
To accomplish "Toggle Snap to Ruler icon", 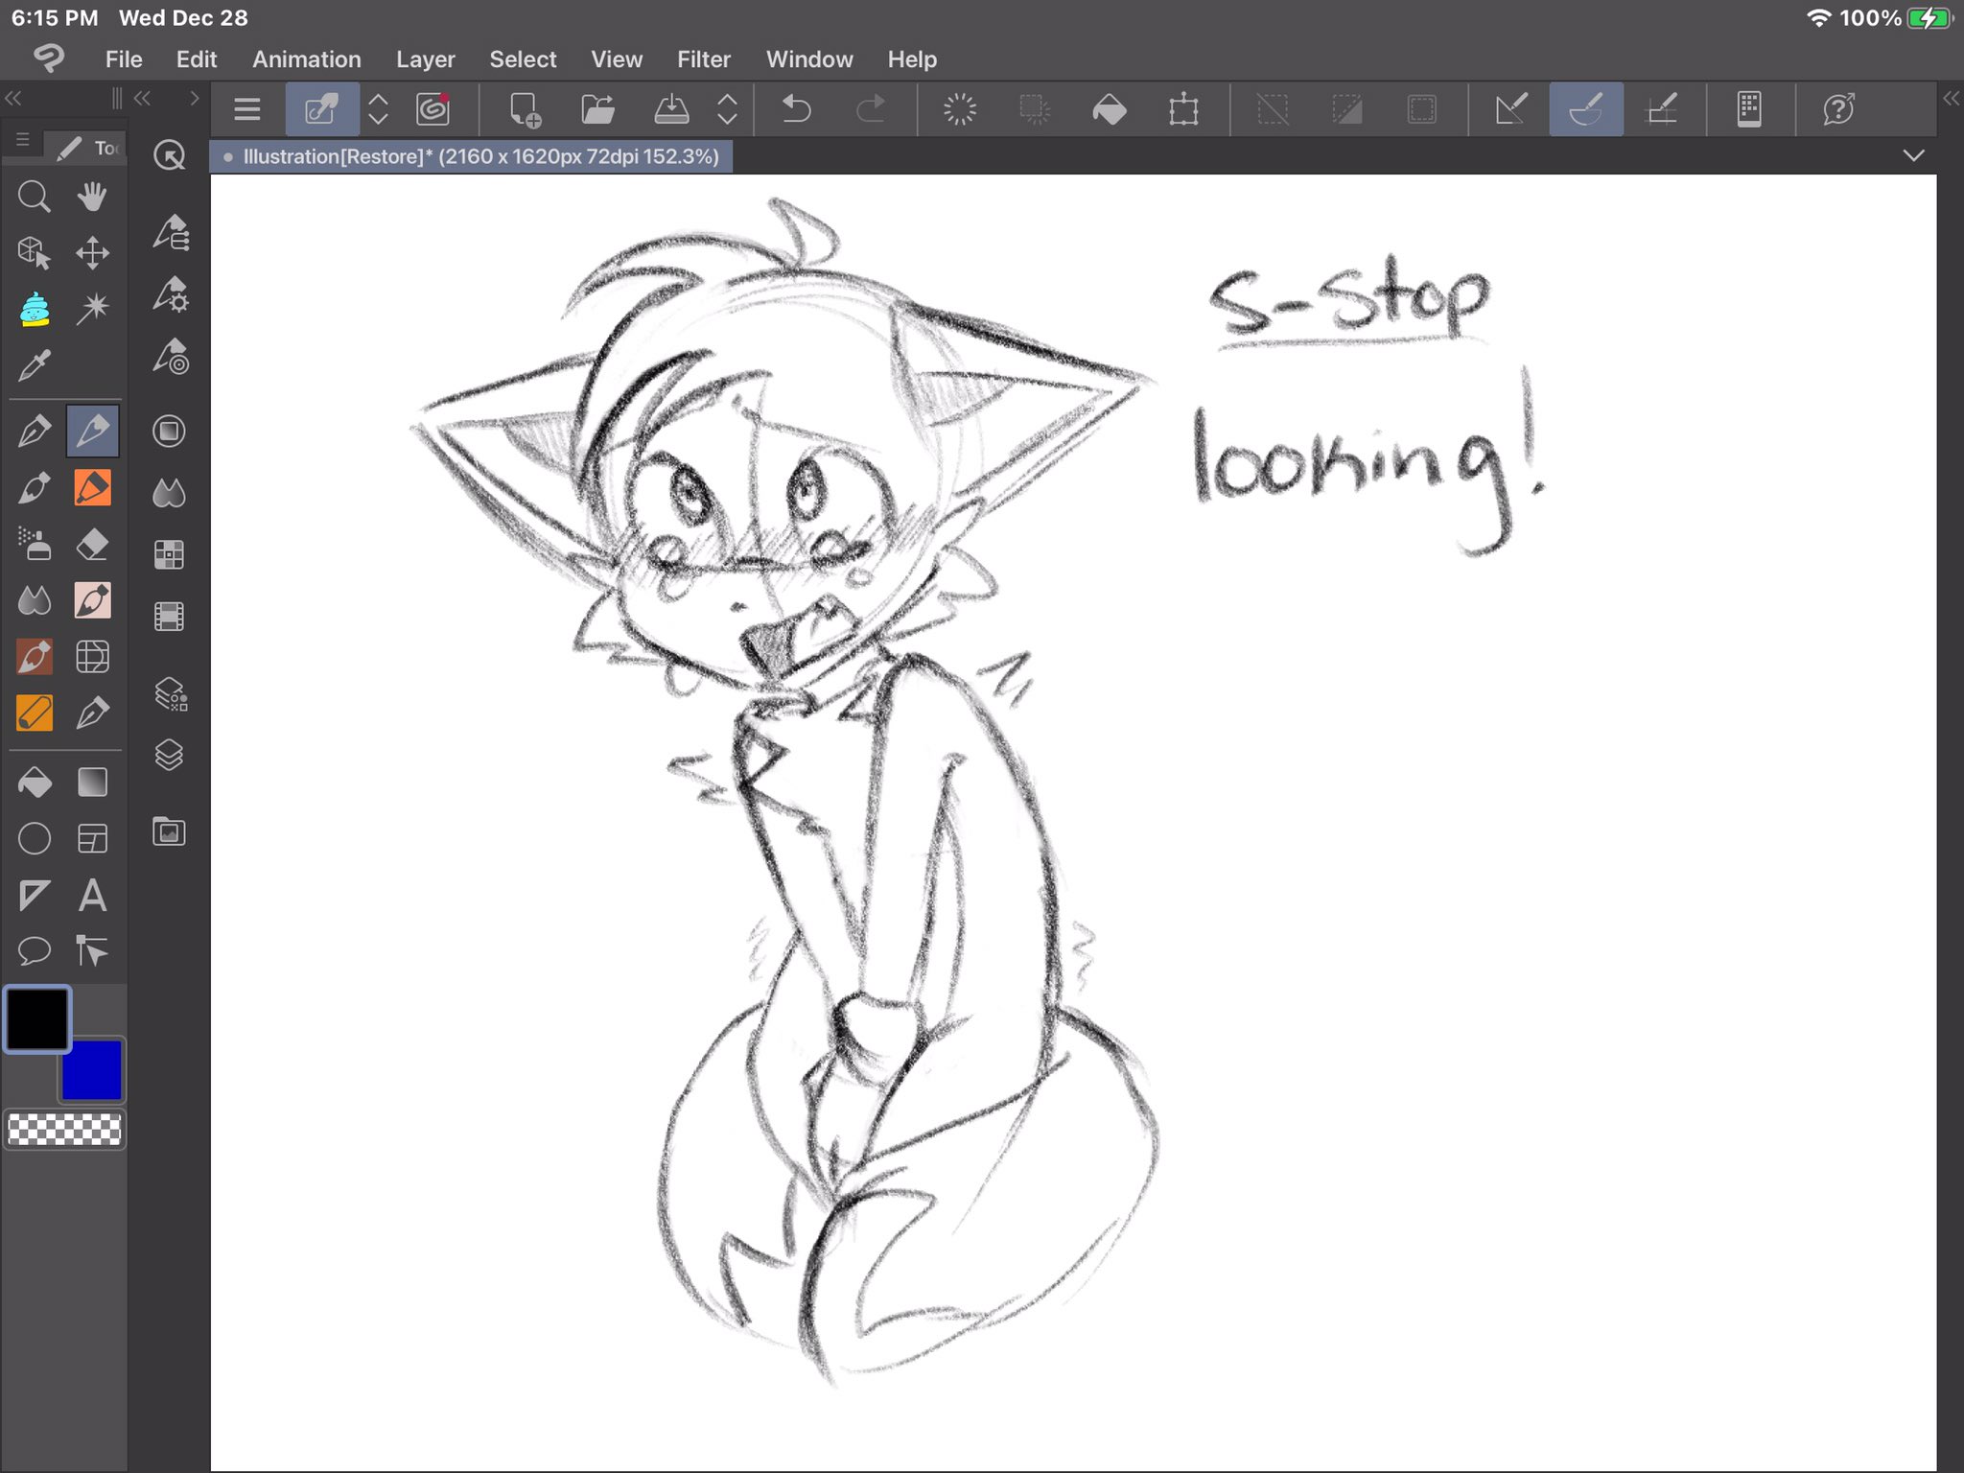I will click(1511, 109).
